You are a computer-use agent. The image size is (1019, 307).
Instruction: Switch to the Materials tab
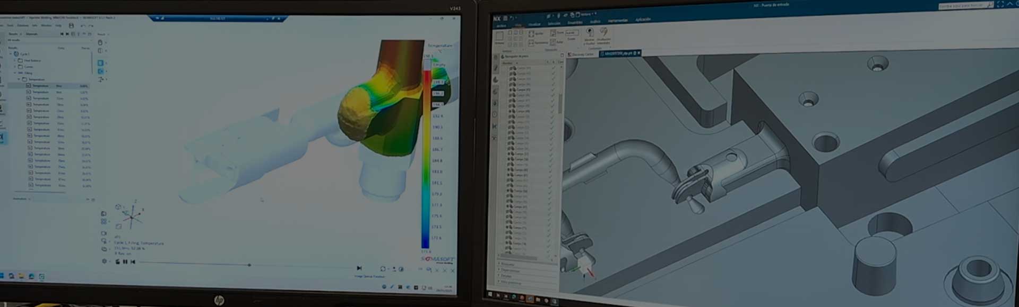[32, 34]
